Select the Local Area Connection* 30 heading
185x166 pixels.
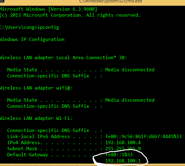(x=63, y=58)
